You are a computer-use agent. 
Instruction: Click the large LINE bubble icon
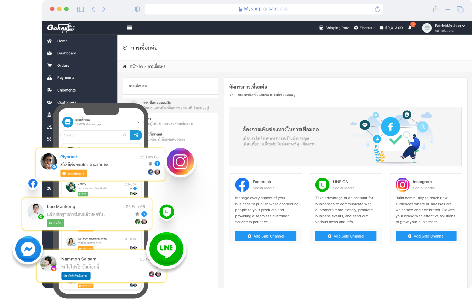tap(166, 249)
